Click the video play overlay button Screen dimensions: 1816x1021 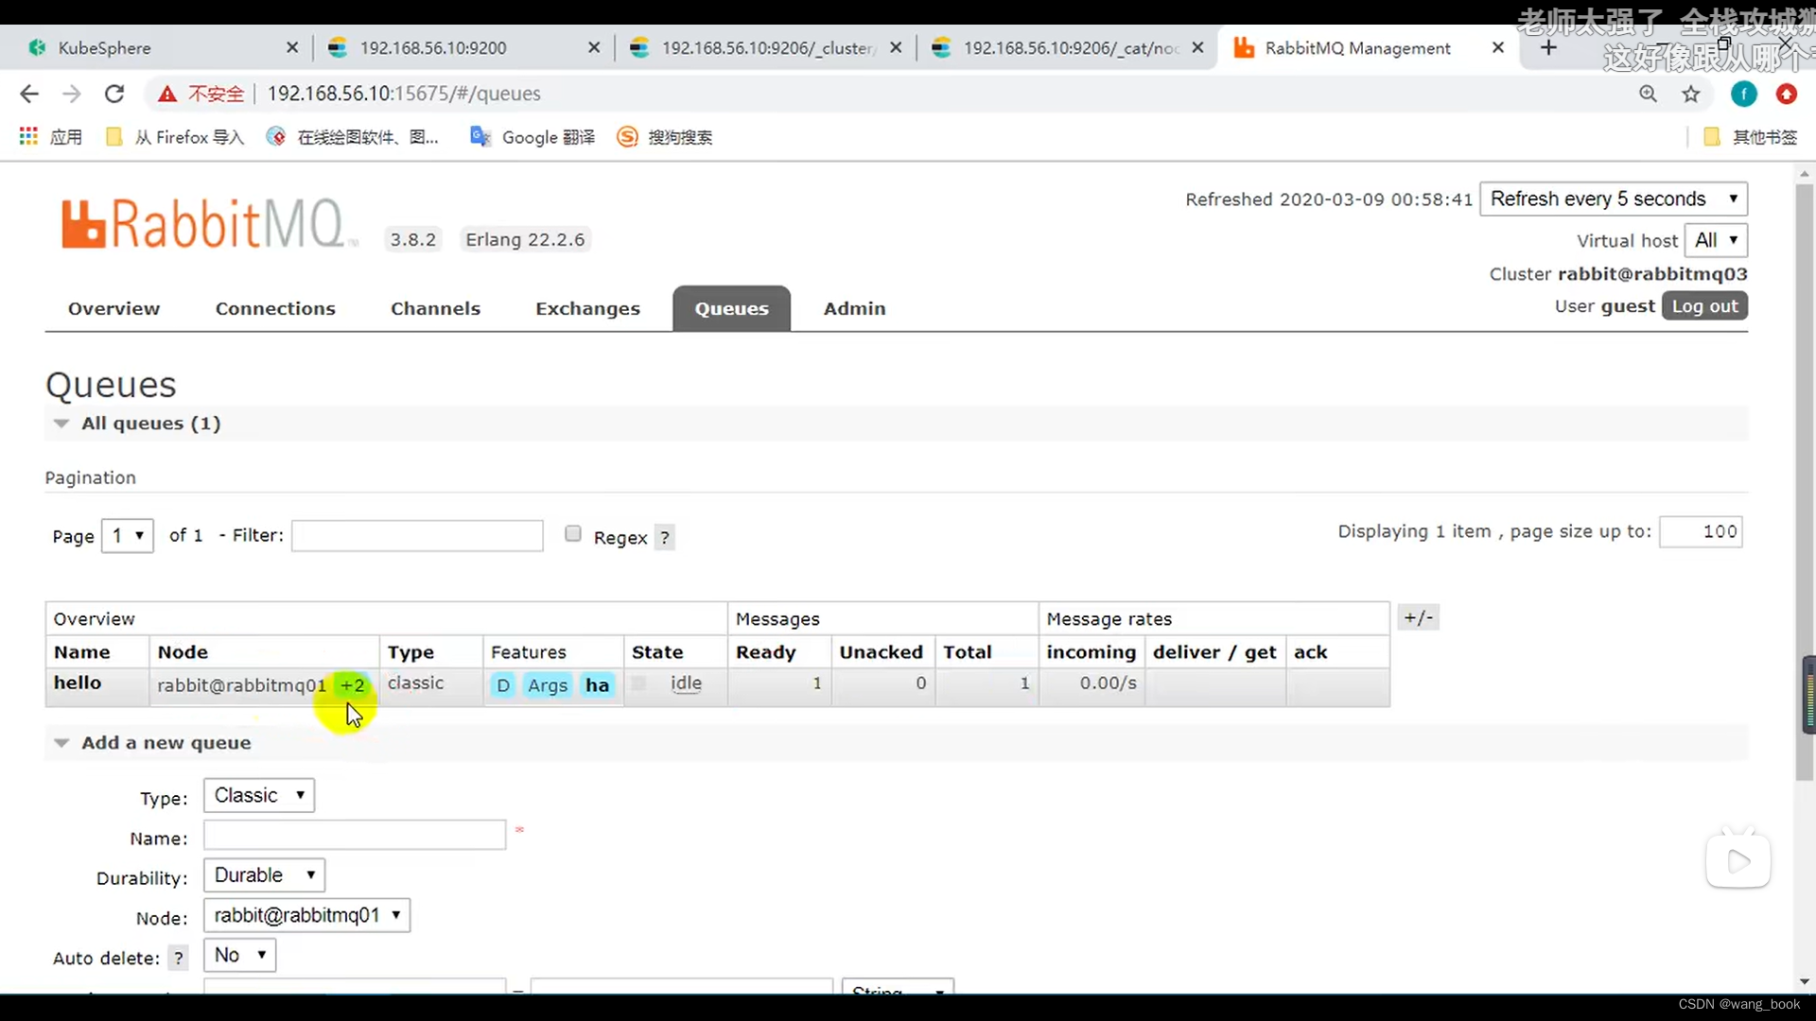(1738, 861)
